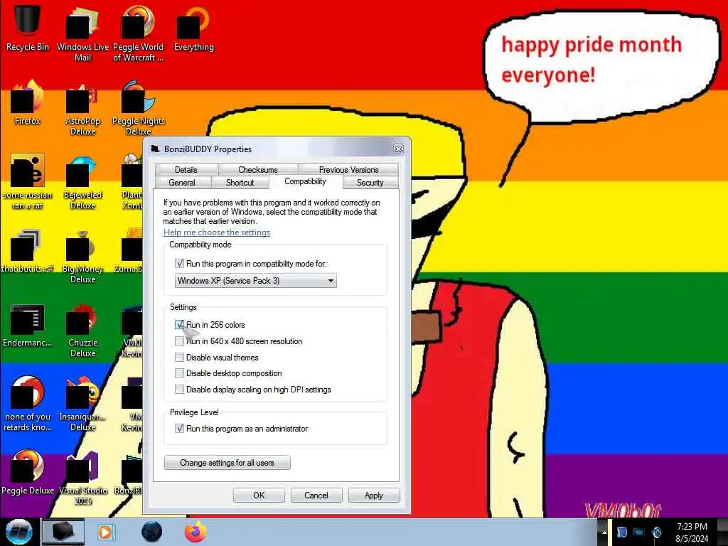
Task: Open Bejeweled Deluxe desktop icon
Action: [82, 181]
